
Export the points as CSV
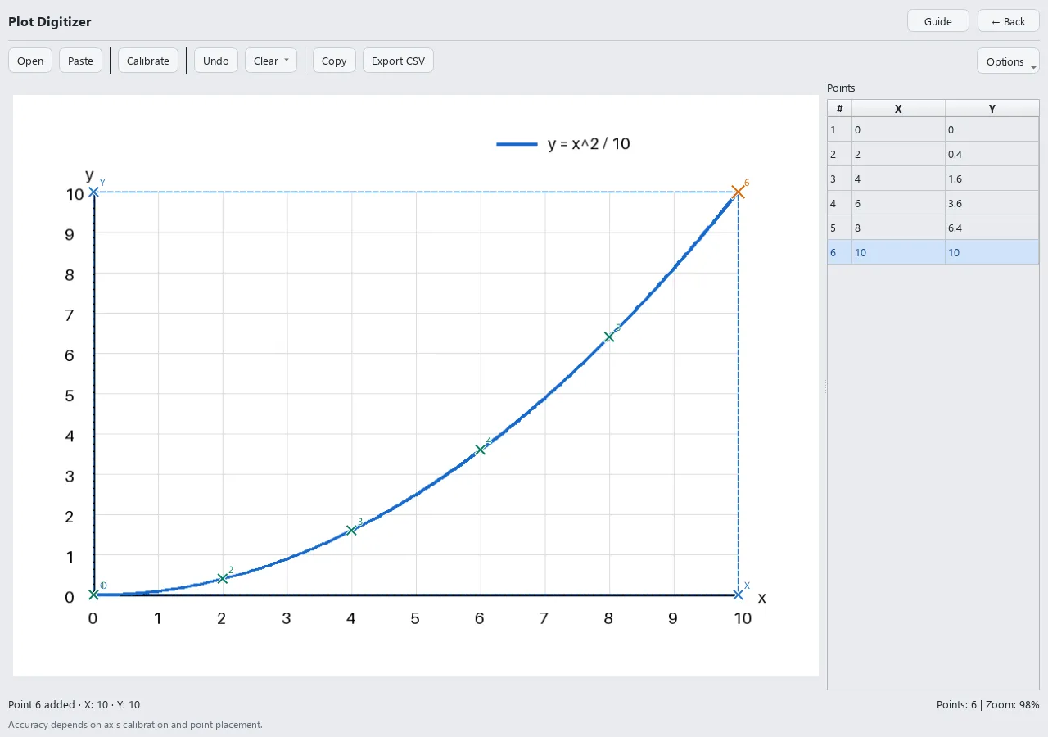(398, 61)
